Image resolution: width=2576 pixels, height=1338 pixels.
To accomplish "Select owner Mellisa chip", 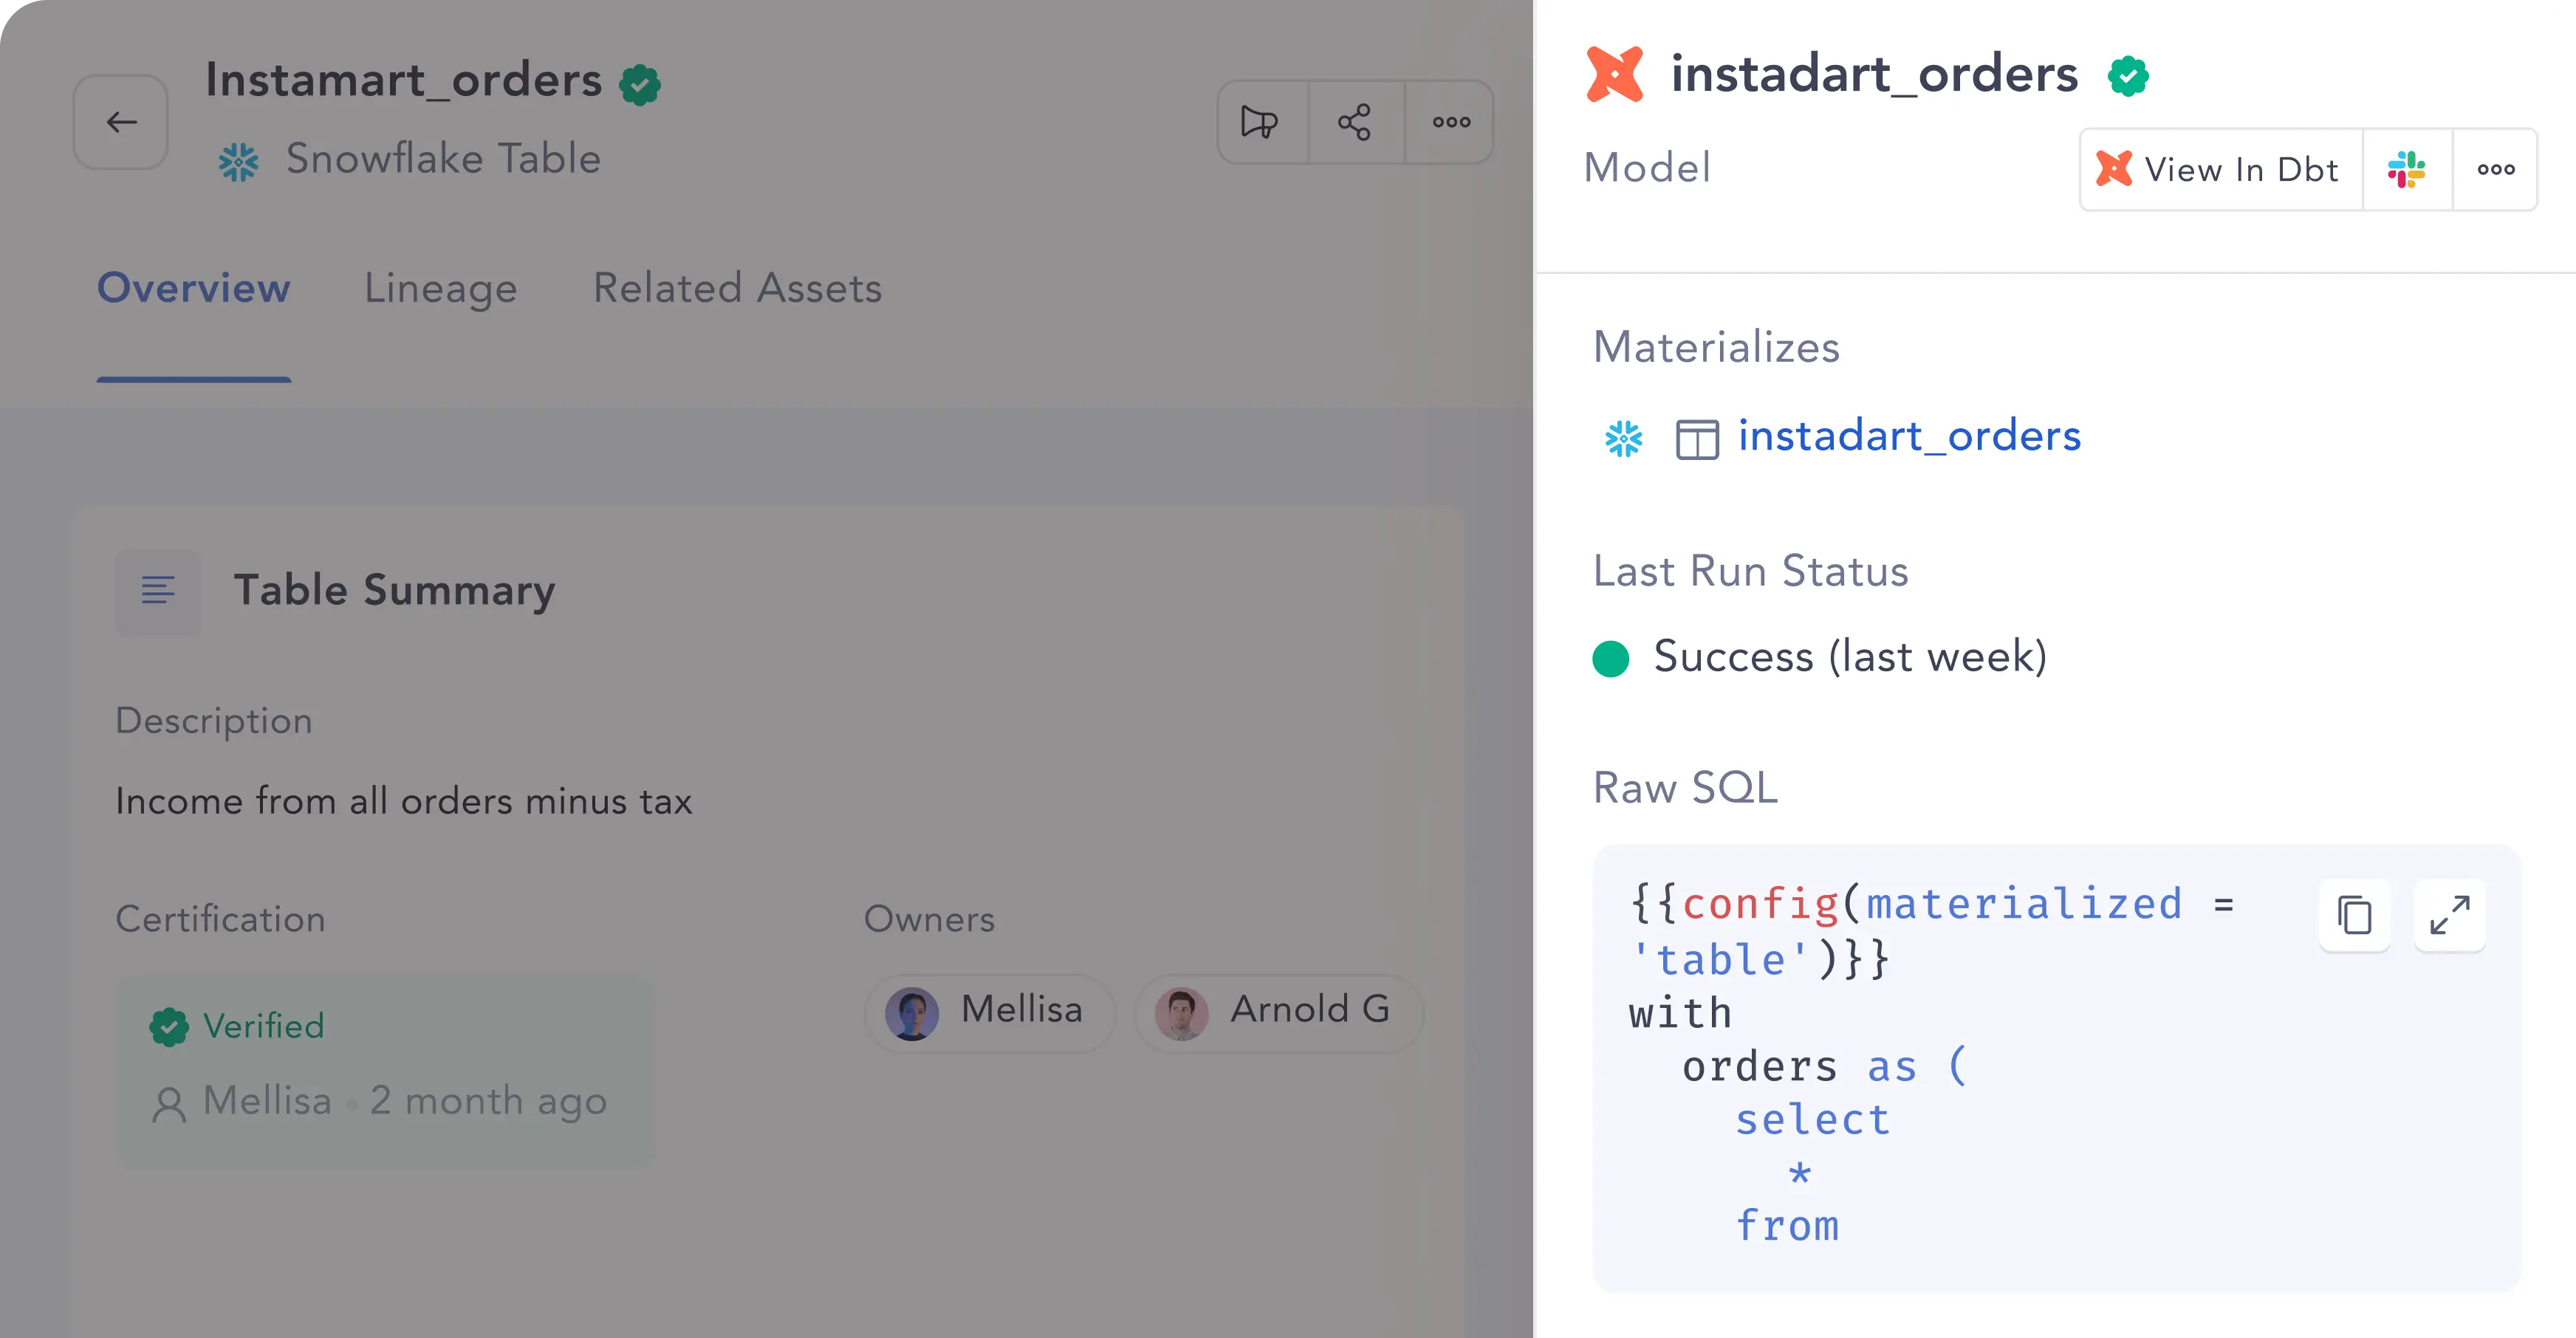I will pos(989,1013).
